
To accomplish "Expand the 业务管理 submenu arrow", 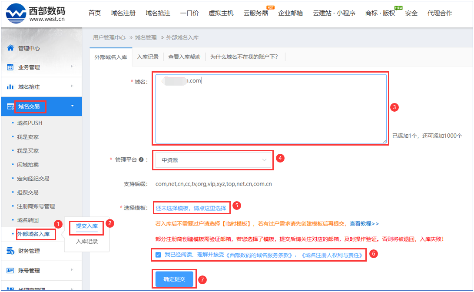I will (x=72, y=66).
